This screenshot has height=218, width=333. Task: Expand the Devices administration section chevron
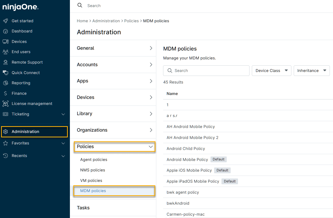coord(151,97)
